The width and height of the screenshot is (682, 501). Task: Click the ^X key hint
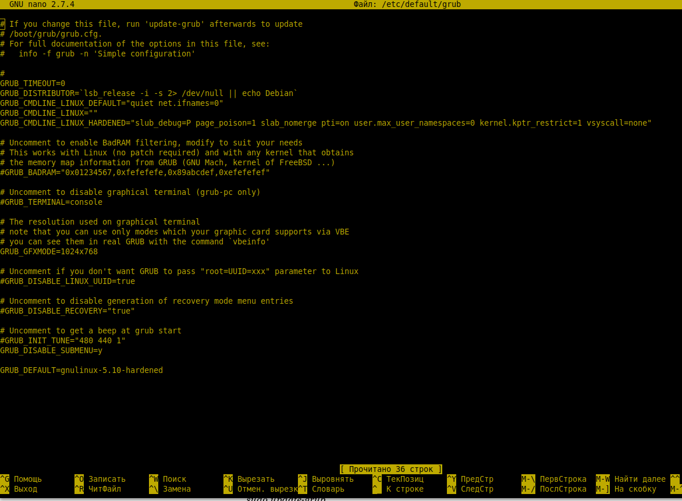[5, 489]
